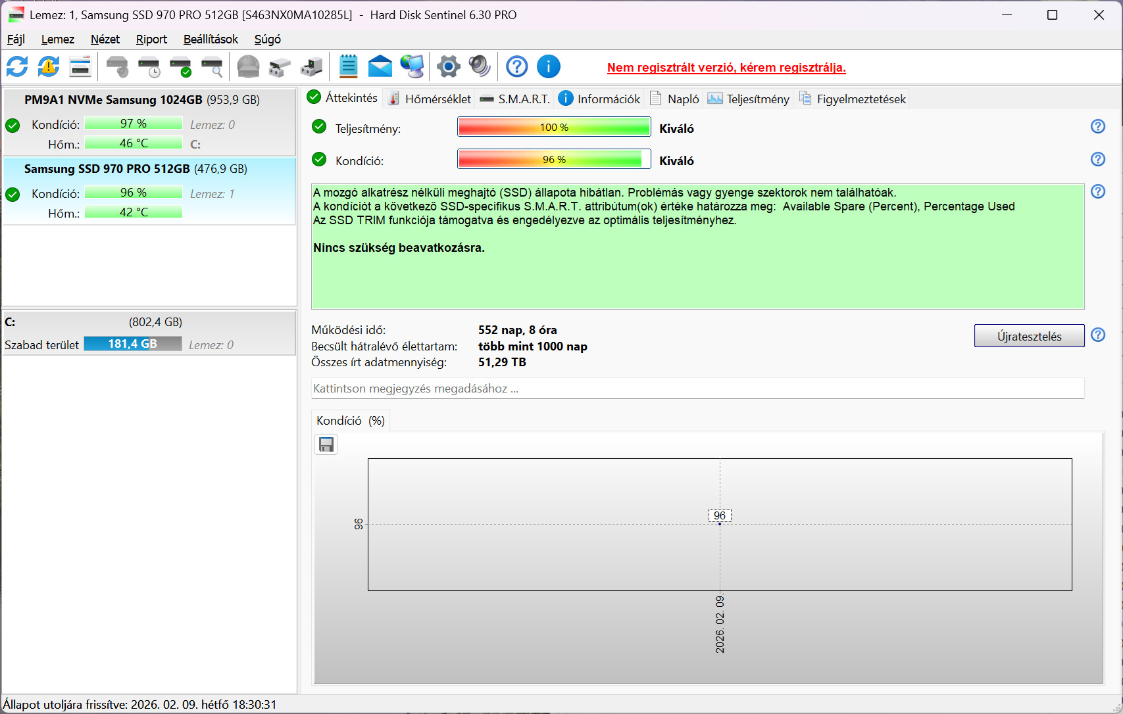Click the 96 data point on the chart
The width and height of the screenshot is (1123, 714).
(x=720, y=523)
